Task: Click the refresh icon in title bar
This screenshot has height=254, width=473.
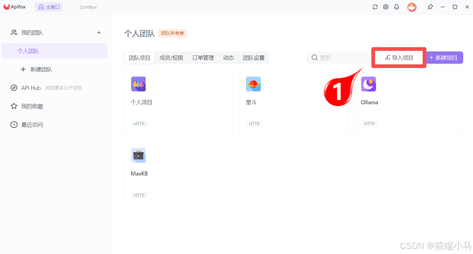Action: point(375,7)
